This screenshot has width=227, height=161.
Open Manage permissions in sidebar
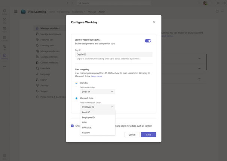pyautogui.click(x=50, y=34)
